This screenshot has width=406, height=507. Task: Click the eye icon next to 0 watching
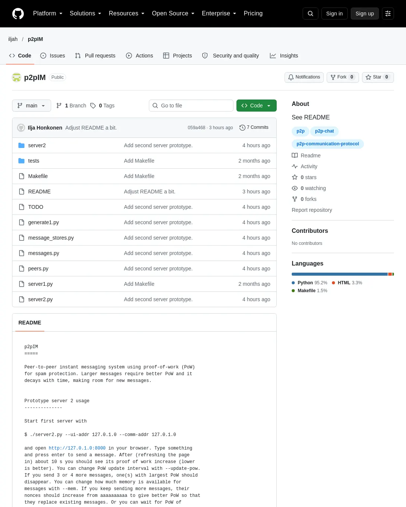tap(295, 188)
